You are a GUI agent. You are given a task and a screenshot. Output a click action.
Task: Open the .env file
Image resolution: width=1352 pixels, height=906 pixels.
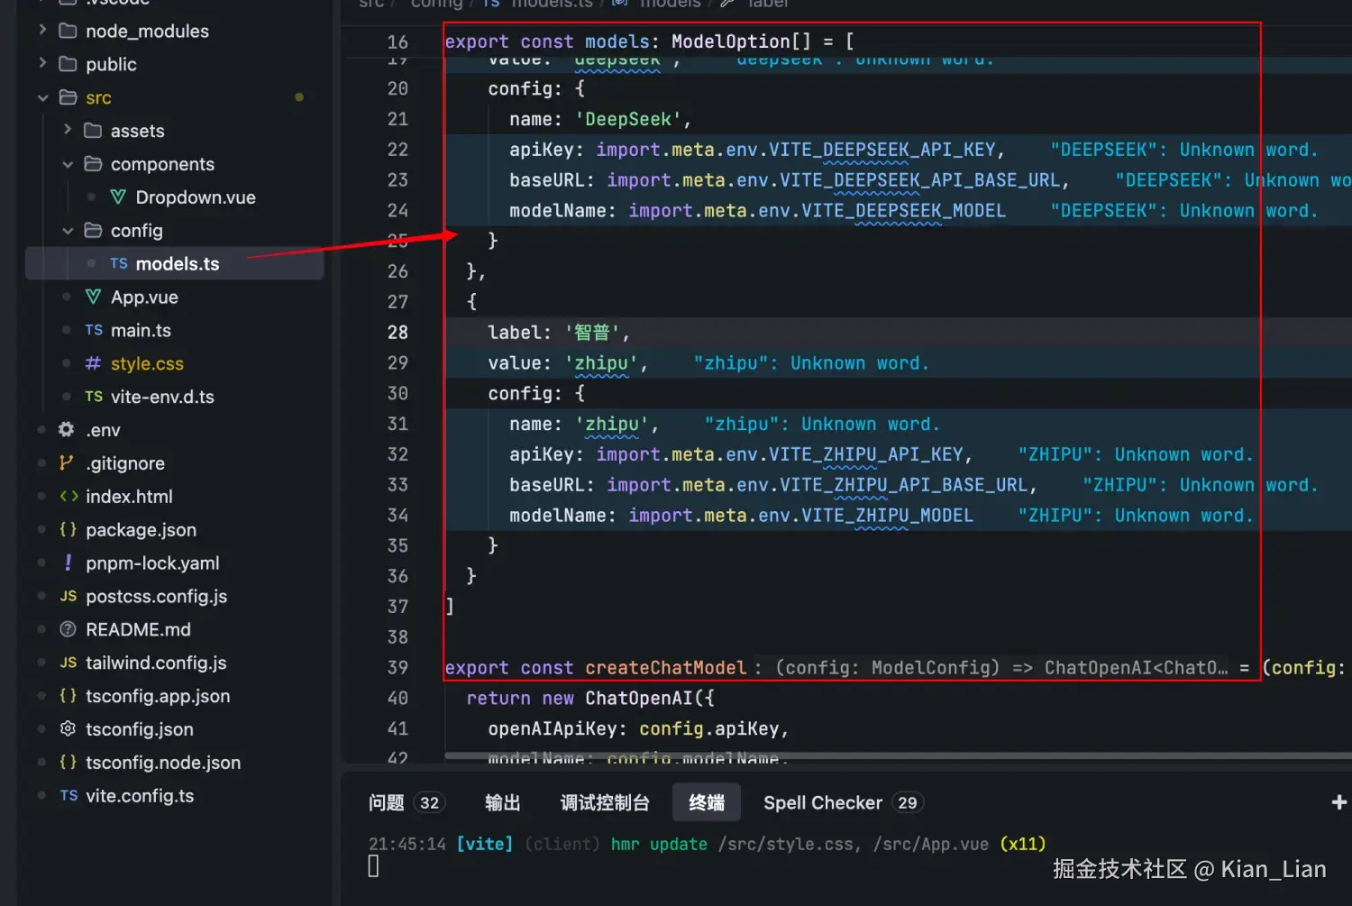pyautogui.click(x=103, y=430)
